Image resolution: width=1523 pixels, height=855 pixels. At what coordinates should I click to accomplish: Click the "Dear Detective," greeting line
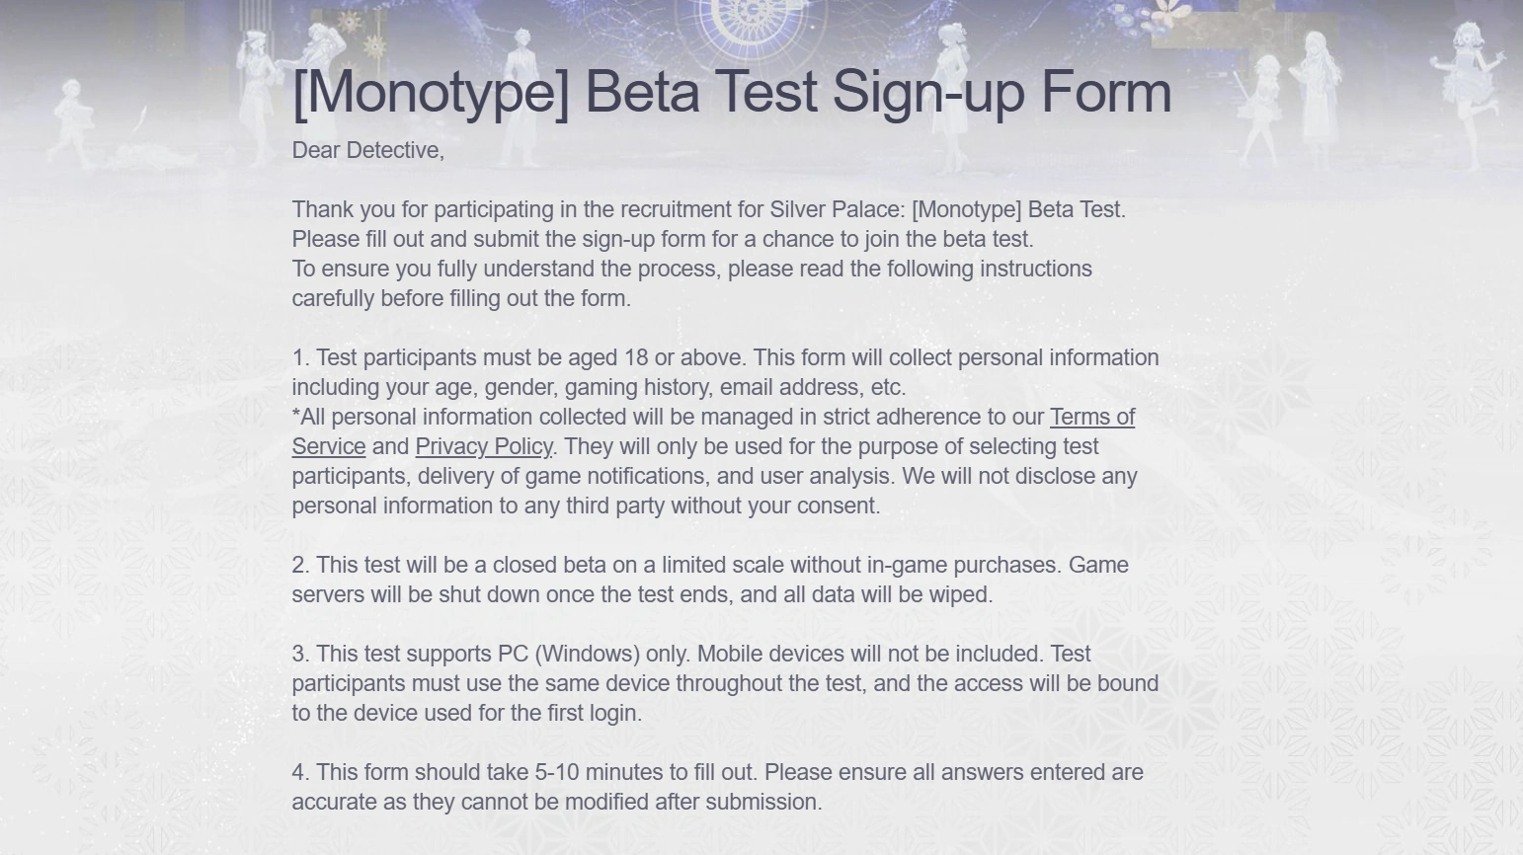point(367,151)
